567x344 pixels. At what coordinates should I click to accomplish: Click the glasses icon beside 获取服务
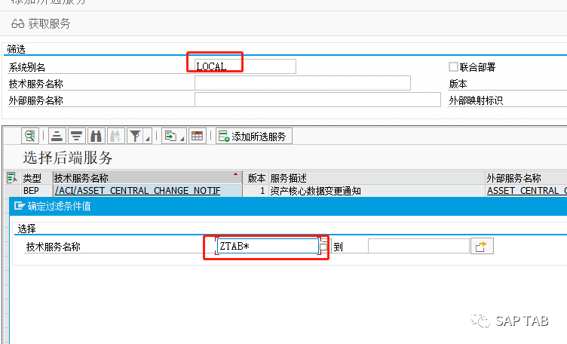tap(17, 24)
